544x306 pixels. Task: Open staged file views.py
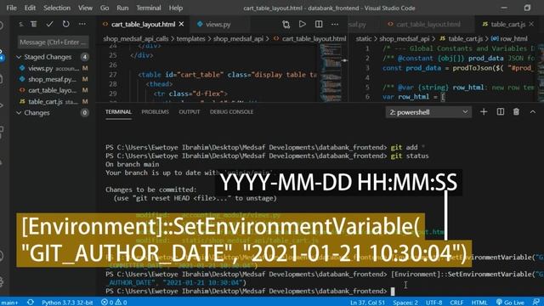tap(52, 68)
